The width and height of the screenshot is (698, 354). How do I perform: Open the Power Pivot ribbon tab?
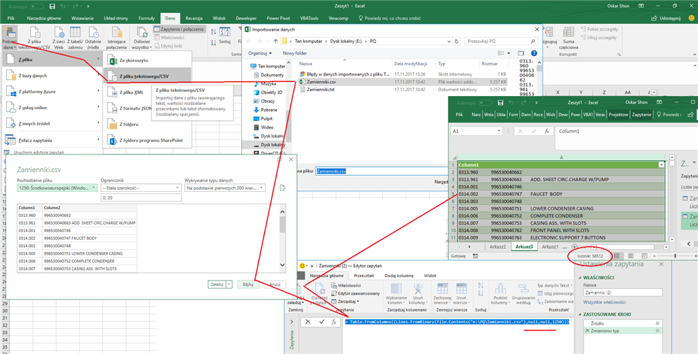coord(278,18)
